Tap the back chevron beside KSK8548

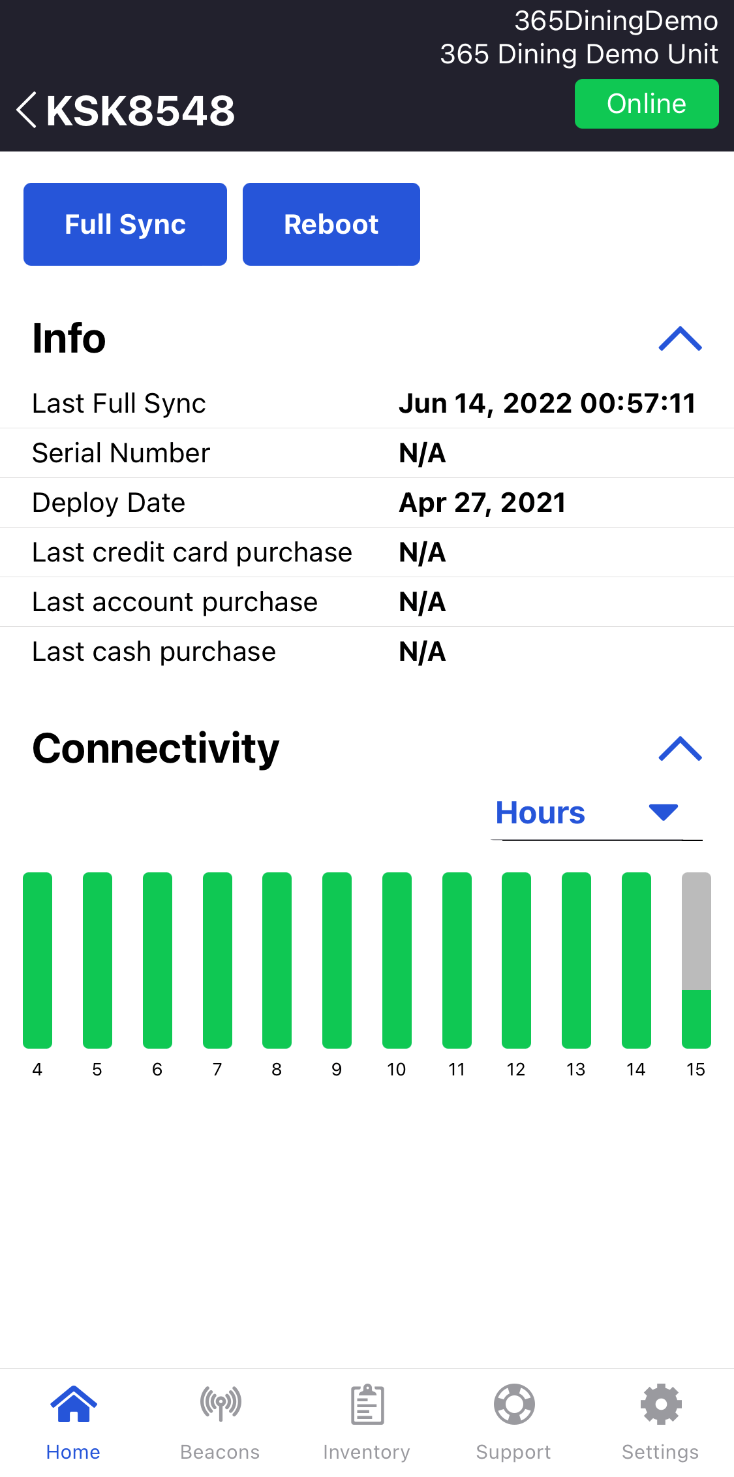(27, 110)
